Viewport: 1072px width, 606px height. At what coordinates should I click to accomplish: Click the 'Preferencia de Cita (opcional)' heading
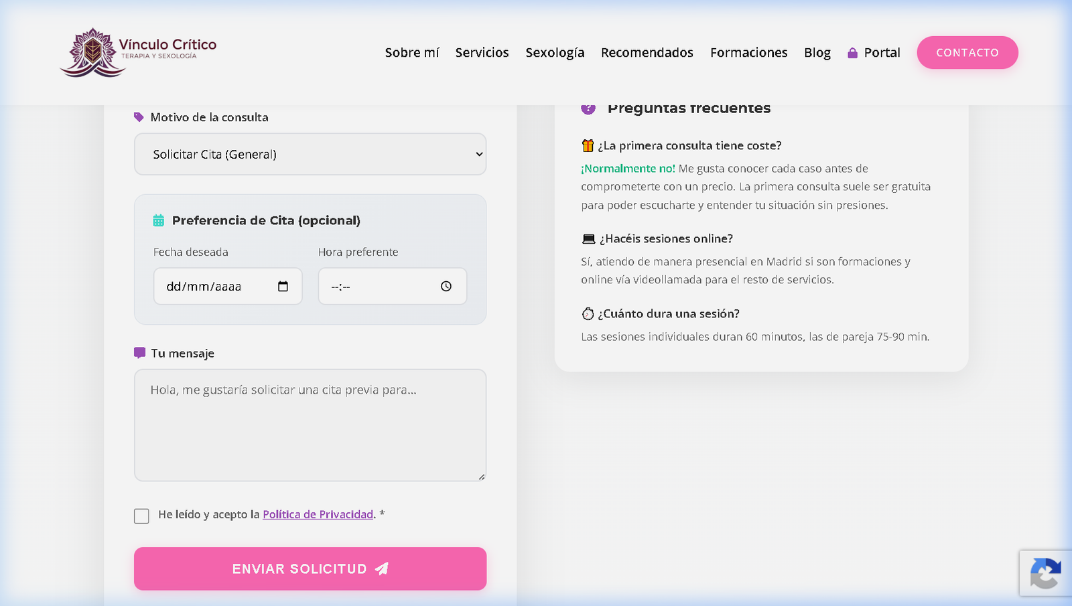[266, 220]
